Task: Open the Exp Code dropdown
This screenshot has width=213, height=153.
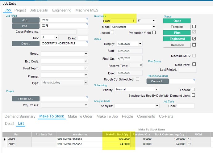Action: pyautogui.click(x=86, y=61)
